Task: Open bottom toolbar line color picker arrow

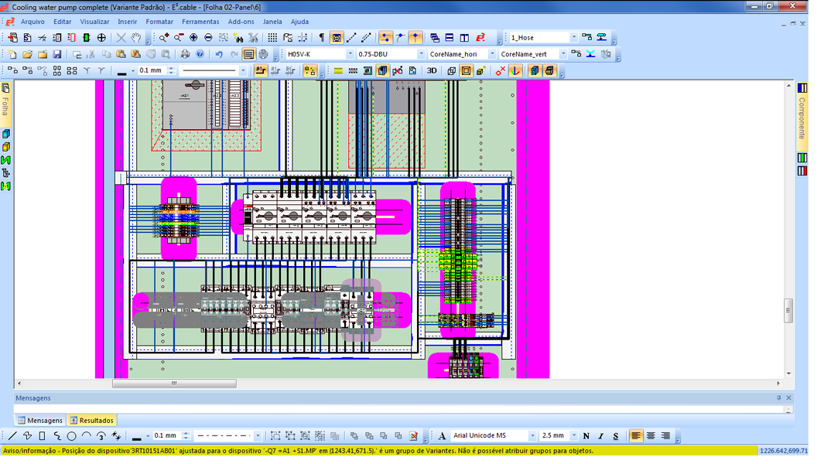Action: tap(148, 435)
